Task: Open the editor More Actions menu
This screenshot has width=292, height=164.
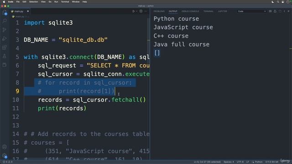Action: point(146,11)
